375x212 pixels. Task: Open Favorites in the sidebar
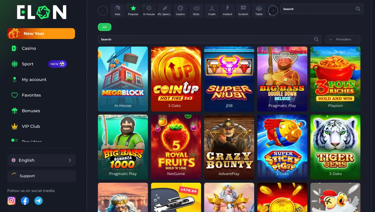[x=31, y=95]
